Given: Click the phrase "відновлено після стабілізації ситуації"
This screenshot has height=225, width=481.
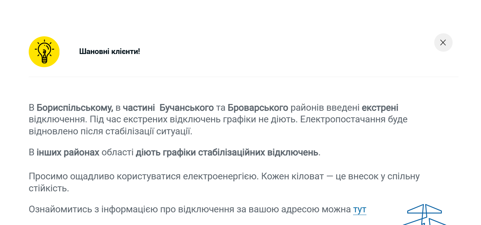Looking at the screenshot, I should click(110, 131).
